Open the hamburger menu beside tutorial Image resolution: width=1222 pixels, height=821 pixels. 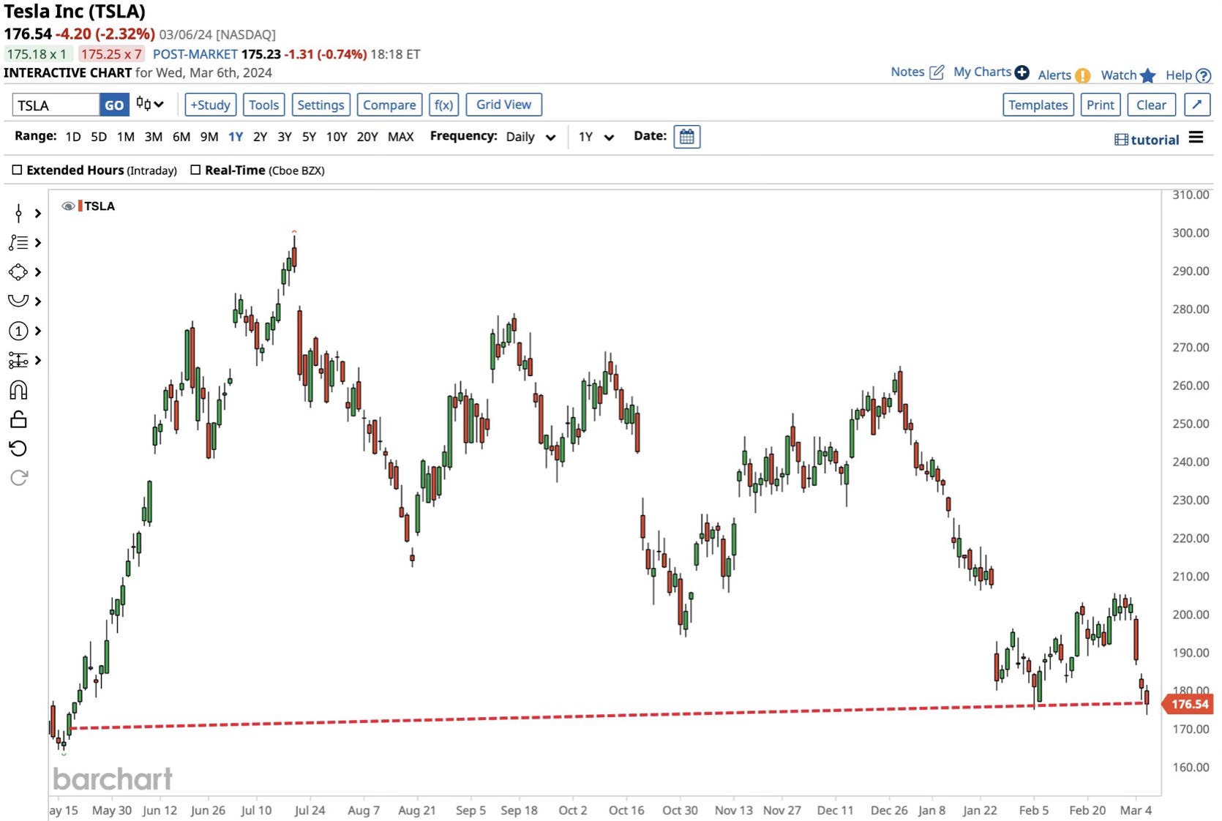point(1196,138)
